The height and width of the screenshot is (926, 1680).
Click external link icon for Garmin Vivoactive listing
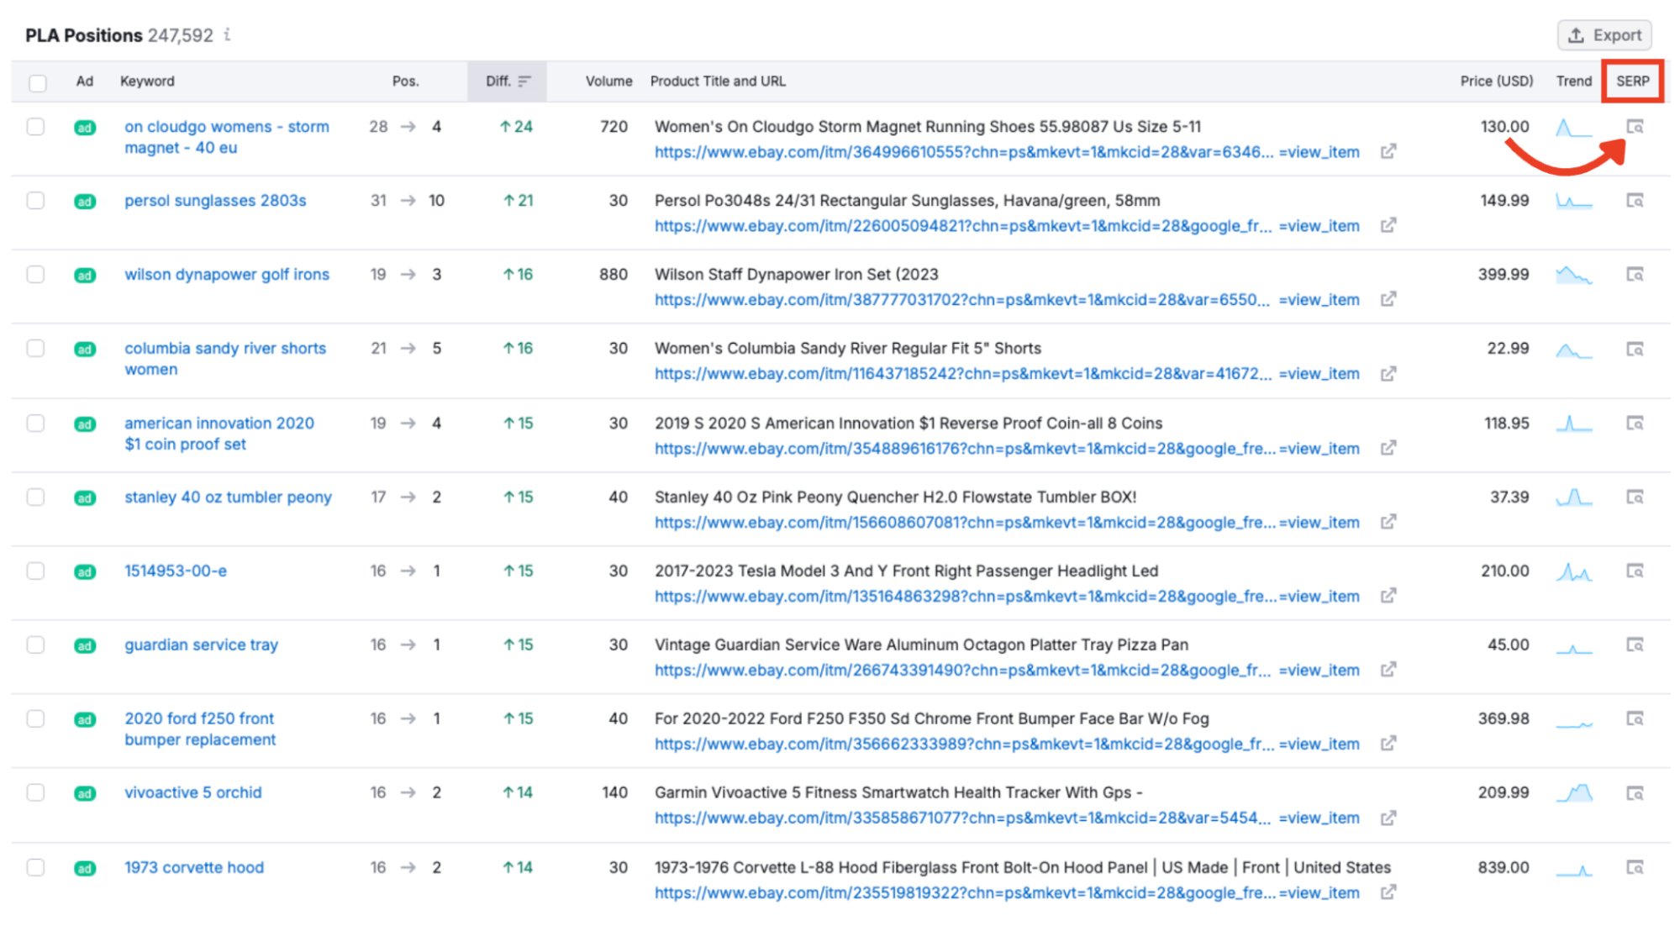(1389, 818)
